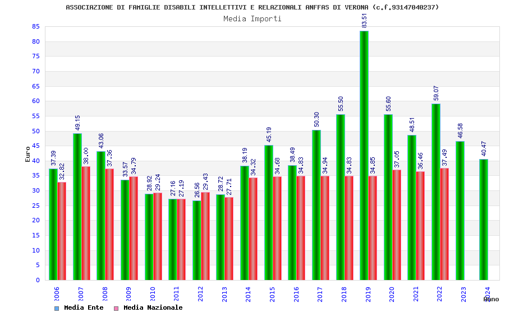Select the green 2008 bar valued 43.06
505x336 pixels.
point(101,216)
